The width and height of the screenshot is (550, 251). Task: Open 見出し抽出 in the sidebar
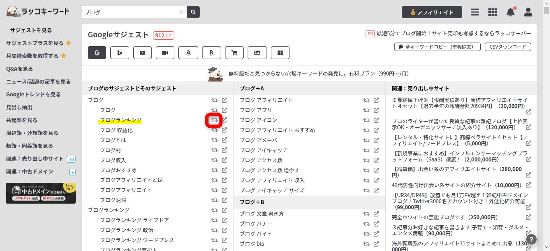[19, 107]
